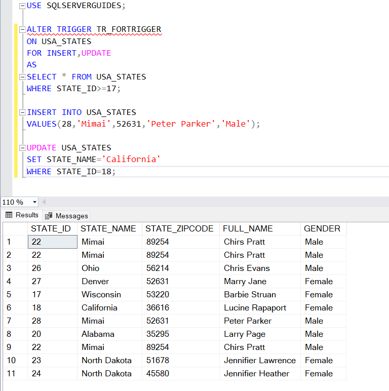Select the STATE_ID column header

pos(52,228)
